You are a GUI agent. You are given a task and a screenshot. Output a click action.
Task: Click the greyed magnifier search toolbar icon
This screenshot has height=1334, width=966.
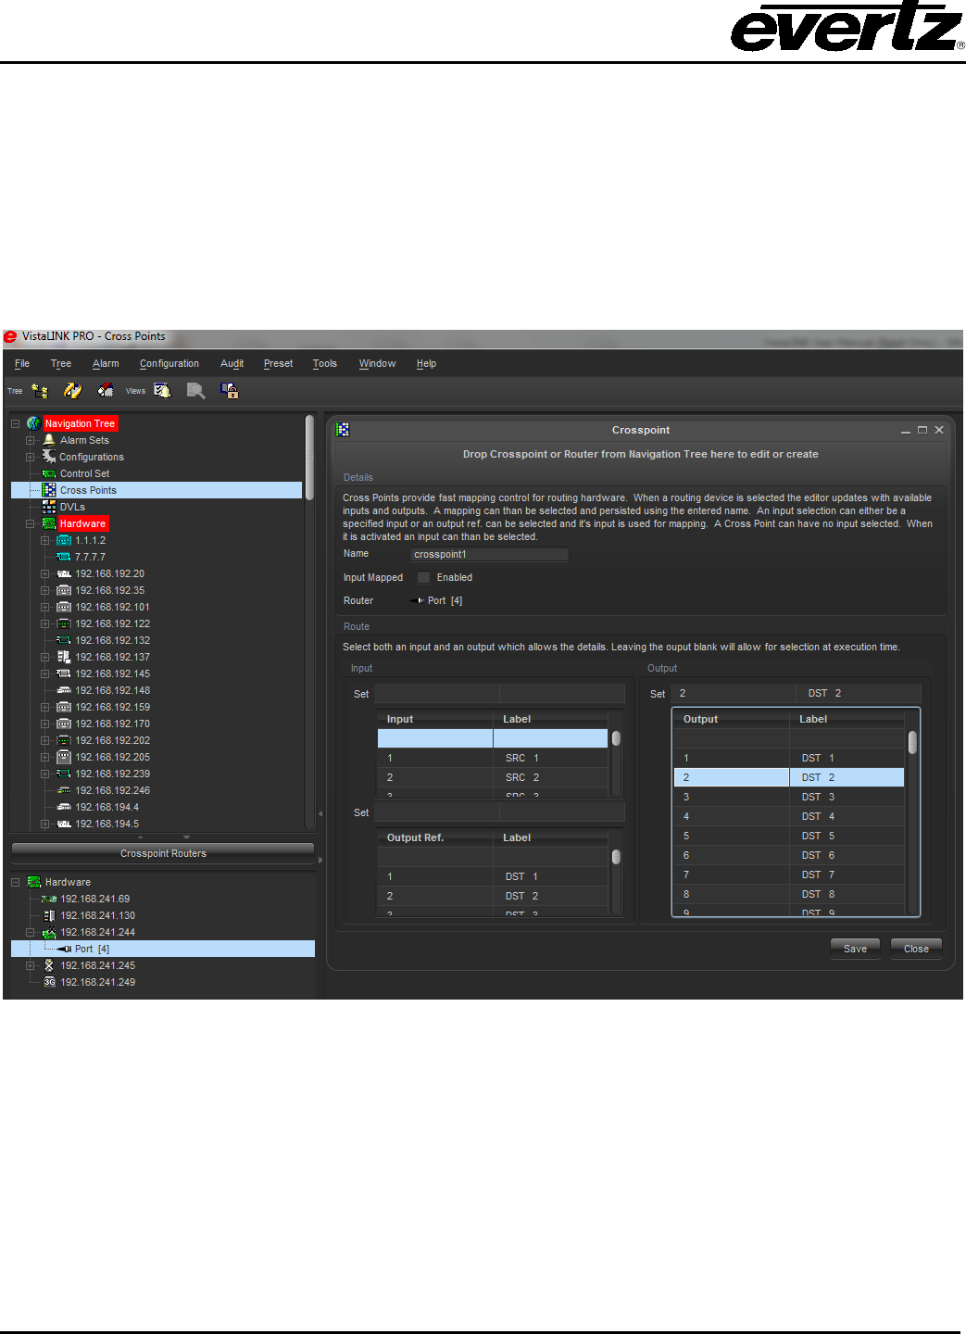[195, 391]
